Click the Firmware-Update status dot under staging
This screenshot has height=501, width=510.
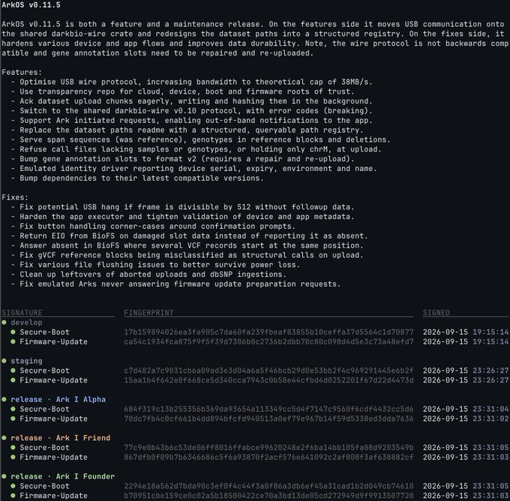13,380
